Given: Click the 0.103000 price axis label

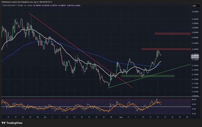Looking at the screenshot, I should 195,92.
